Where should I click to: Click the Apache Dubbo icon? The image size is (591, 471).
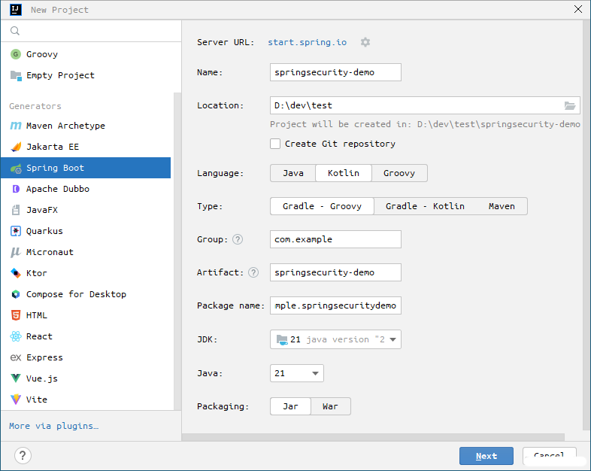pos(16,189)
